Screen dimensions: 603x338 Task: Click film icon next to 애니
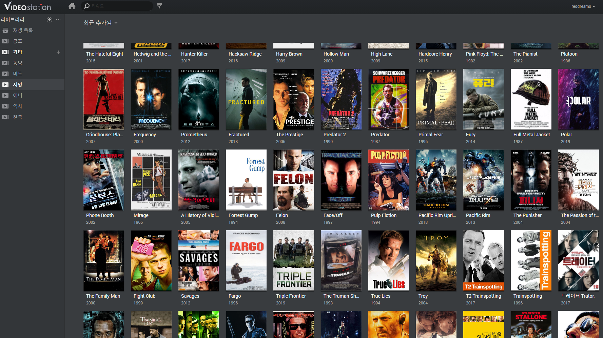5,96
